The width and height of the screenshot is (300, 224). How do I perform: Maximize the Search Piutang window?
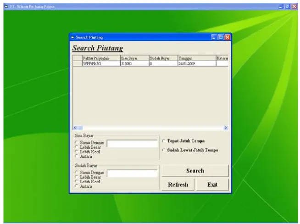coord(221,37)
